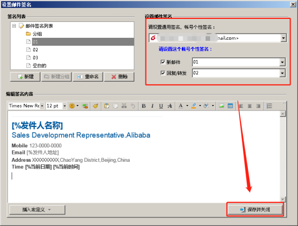The image size is (298, 226).
Task: Click the Mobile 123-0000-0000 line
Action: coord(36,145)
